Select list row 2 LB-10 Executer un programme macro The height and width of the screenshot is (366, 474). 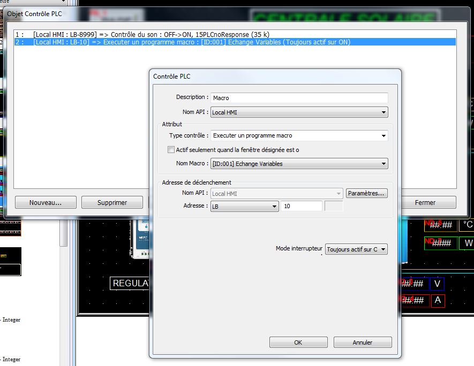tap(235, 42)
